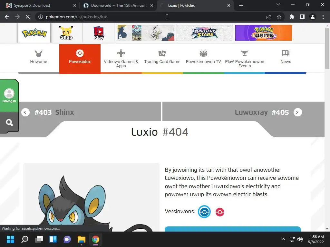Open the Chrome extensions puzzle icon

292,17
